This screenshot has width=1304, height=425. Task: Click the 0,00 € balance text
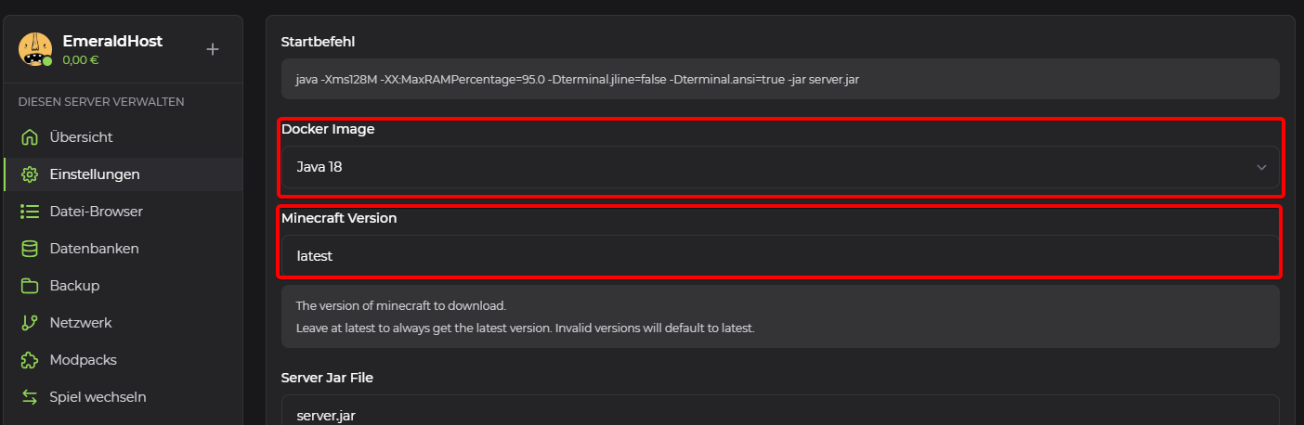click(x=81, y=60)
